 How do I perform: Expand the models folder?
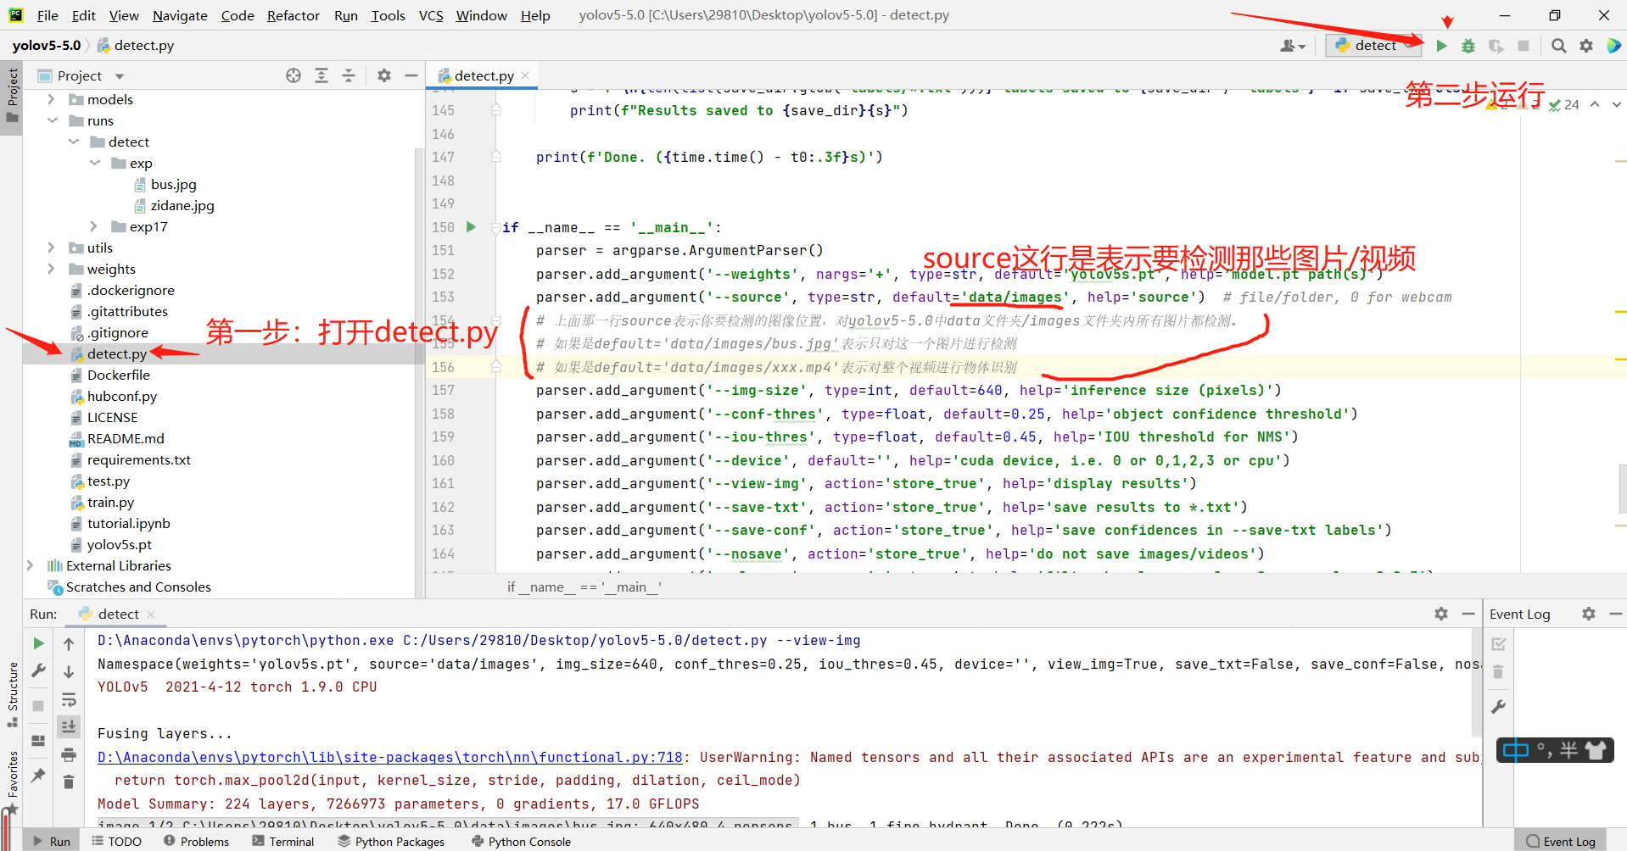[51, 99]
